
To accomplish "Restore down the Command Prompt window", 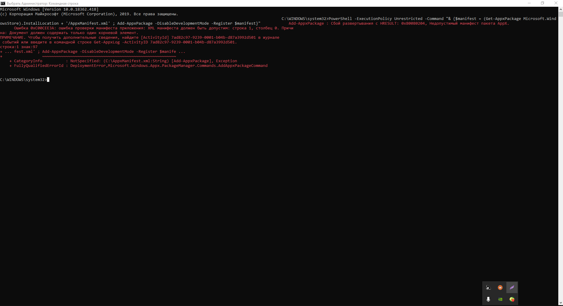I will pos(542,3).
